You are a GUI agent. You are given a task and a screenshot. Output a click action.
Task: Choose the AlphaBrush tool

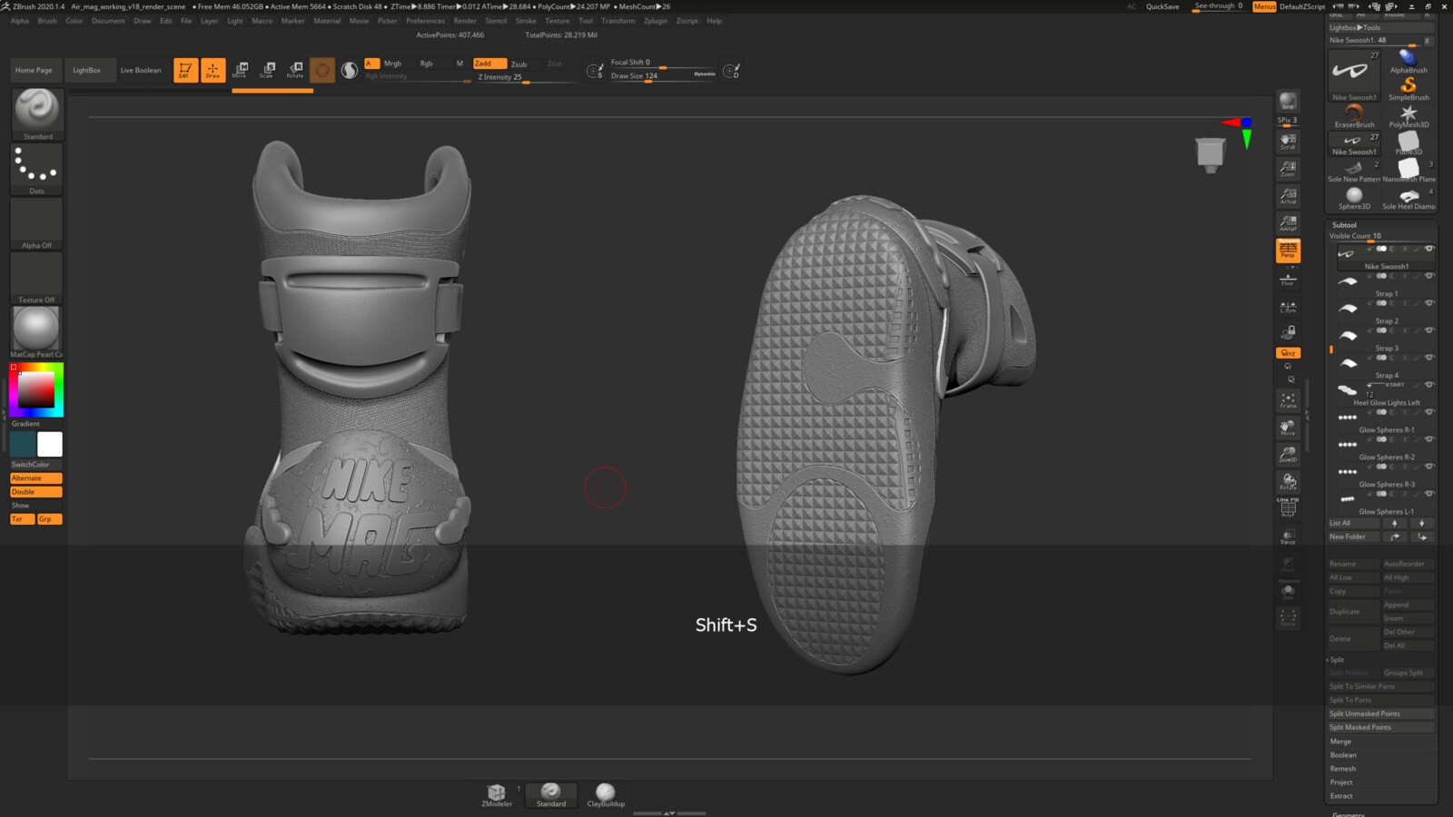(1409, 61)
